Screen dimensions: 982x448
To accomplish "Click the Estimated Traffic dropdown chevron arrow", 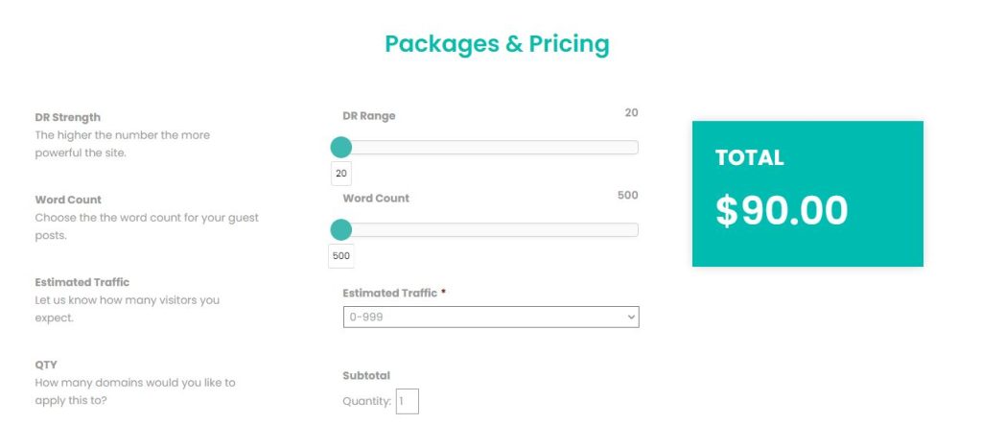I will pyautogui.click(x=630, y=317).
